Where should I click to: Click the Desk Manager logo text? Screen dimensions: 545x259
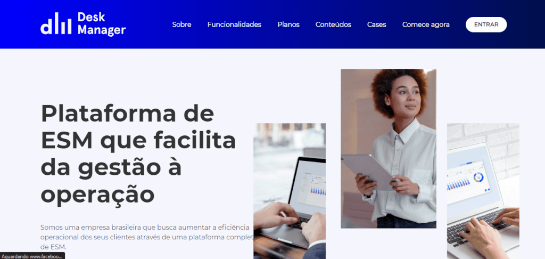(x=102, y=23)
